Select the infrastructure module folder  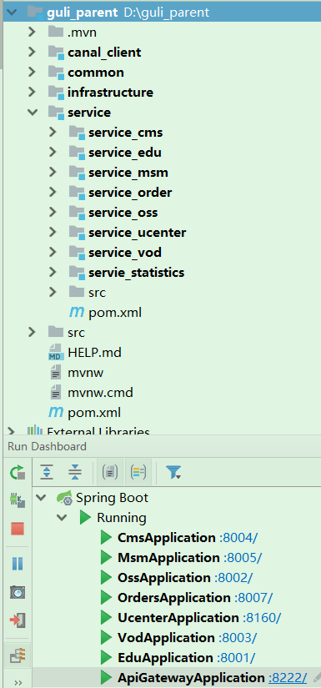click(x=111, y=93)
